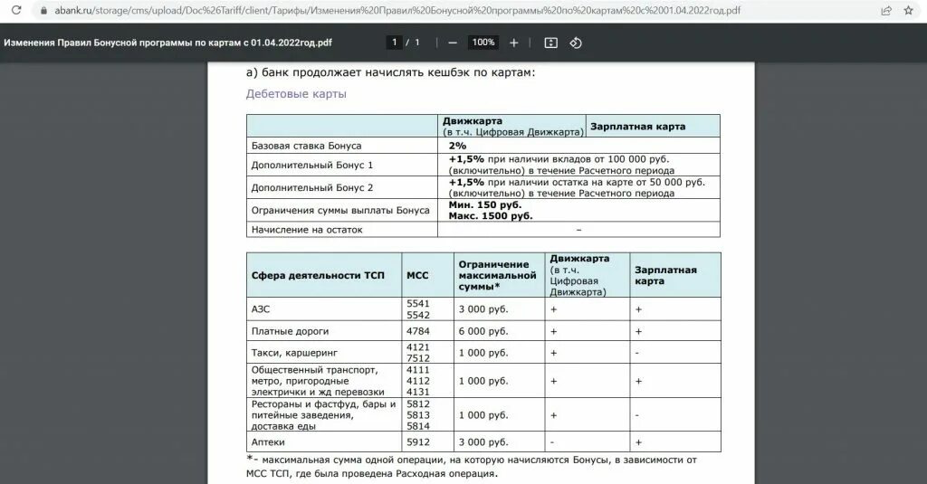
Task: Click 'Ограничения суммы выплаты Бонуса' cell
Action: (x=340, y=210)
